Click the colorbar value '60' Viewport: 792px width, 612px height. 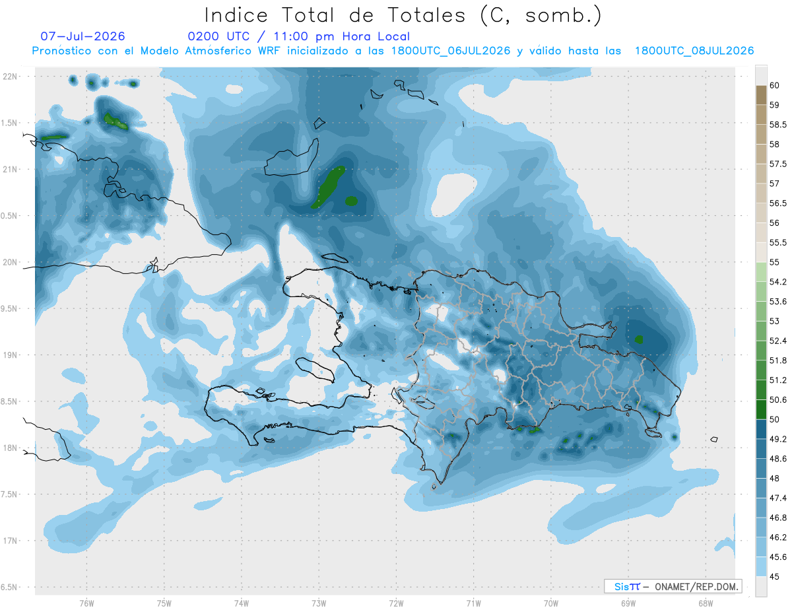click(x=774, y=85)
